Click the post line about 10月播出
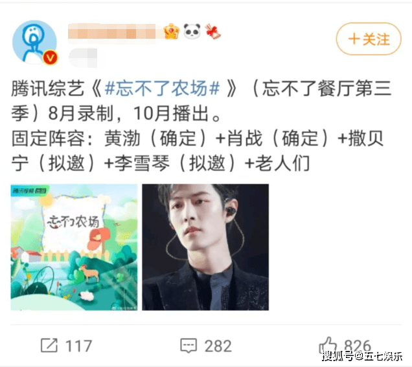This screenshot has height=367, width=412. click(x=177, y=114)
